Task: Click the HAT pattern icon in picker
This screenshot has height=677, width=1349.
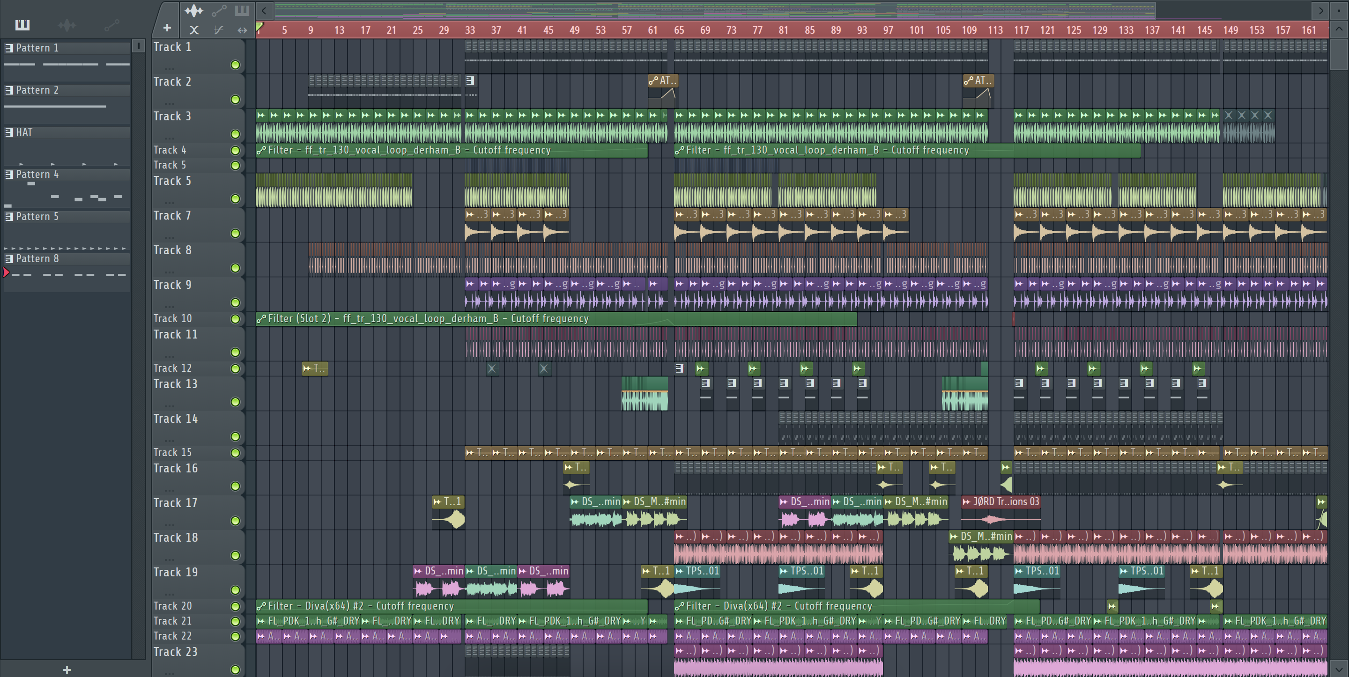Action: (x=9, y=132)
